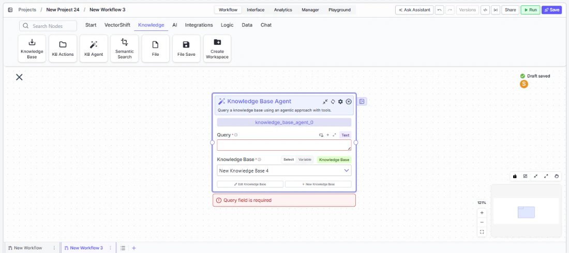
Task: Show the workflow list icon
Action: tap(123, 248)
